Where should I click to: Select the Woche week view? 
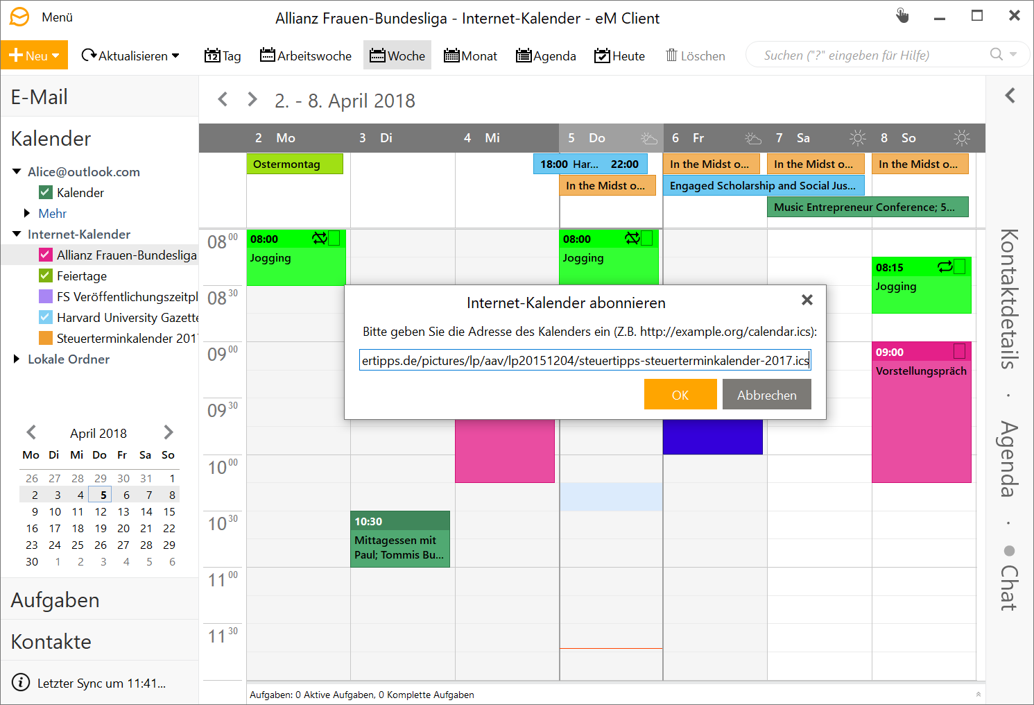point(397,56)
